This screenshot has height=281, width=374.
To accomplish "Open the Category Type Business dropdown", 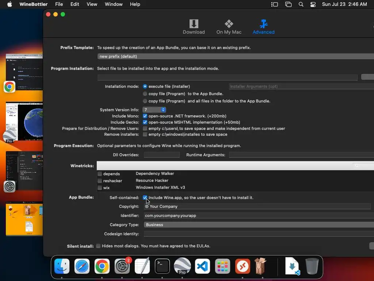I will click(259, 225).
